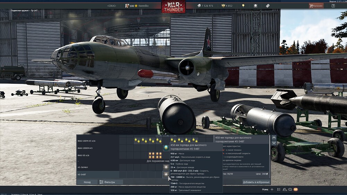Click the Golden Eagles balance 4 852
Image resolution: width=347 pixels, height=195 pixels.
pyautogui.click(x=227, y=6)
